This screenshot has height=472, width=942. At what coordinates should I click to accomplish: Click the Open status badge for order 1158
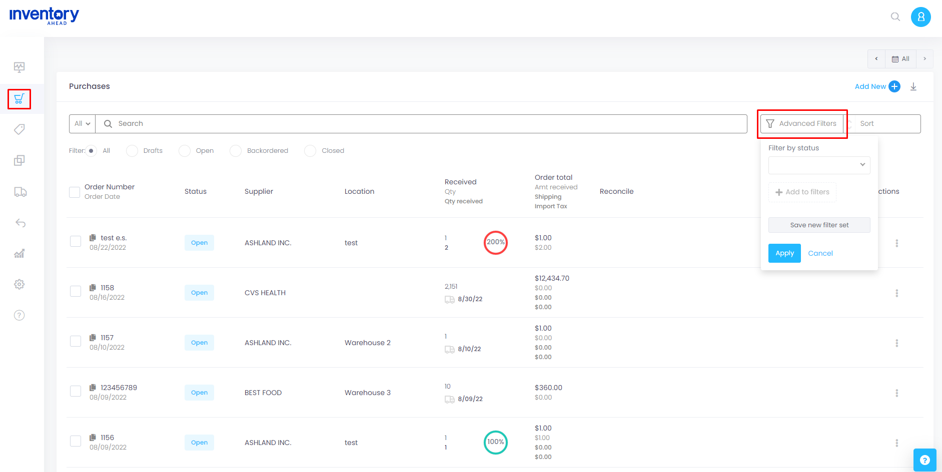(x=199, y=293)
